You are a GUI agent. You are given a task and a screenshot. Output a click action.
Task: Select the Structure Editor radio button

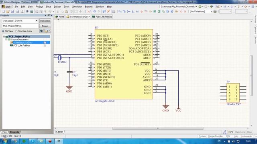pyautogui.click(x=16, y=31)
